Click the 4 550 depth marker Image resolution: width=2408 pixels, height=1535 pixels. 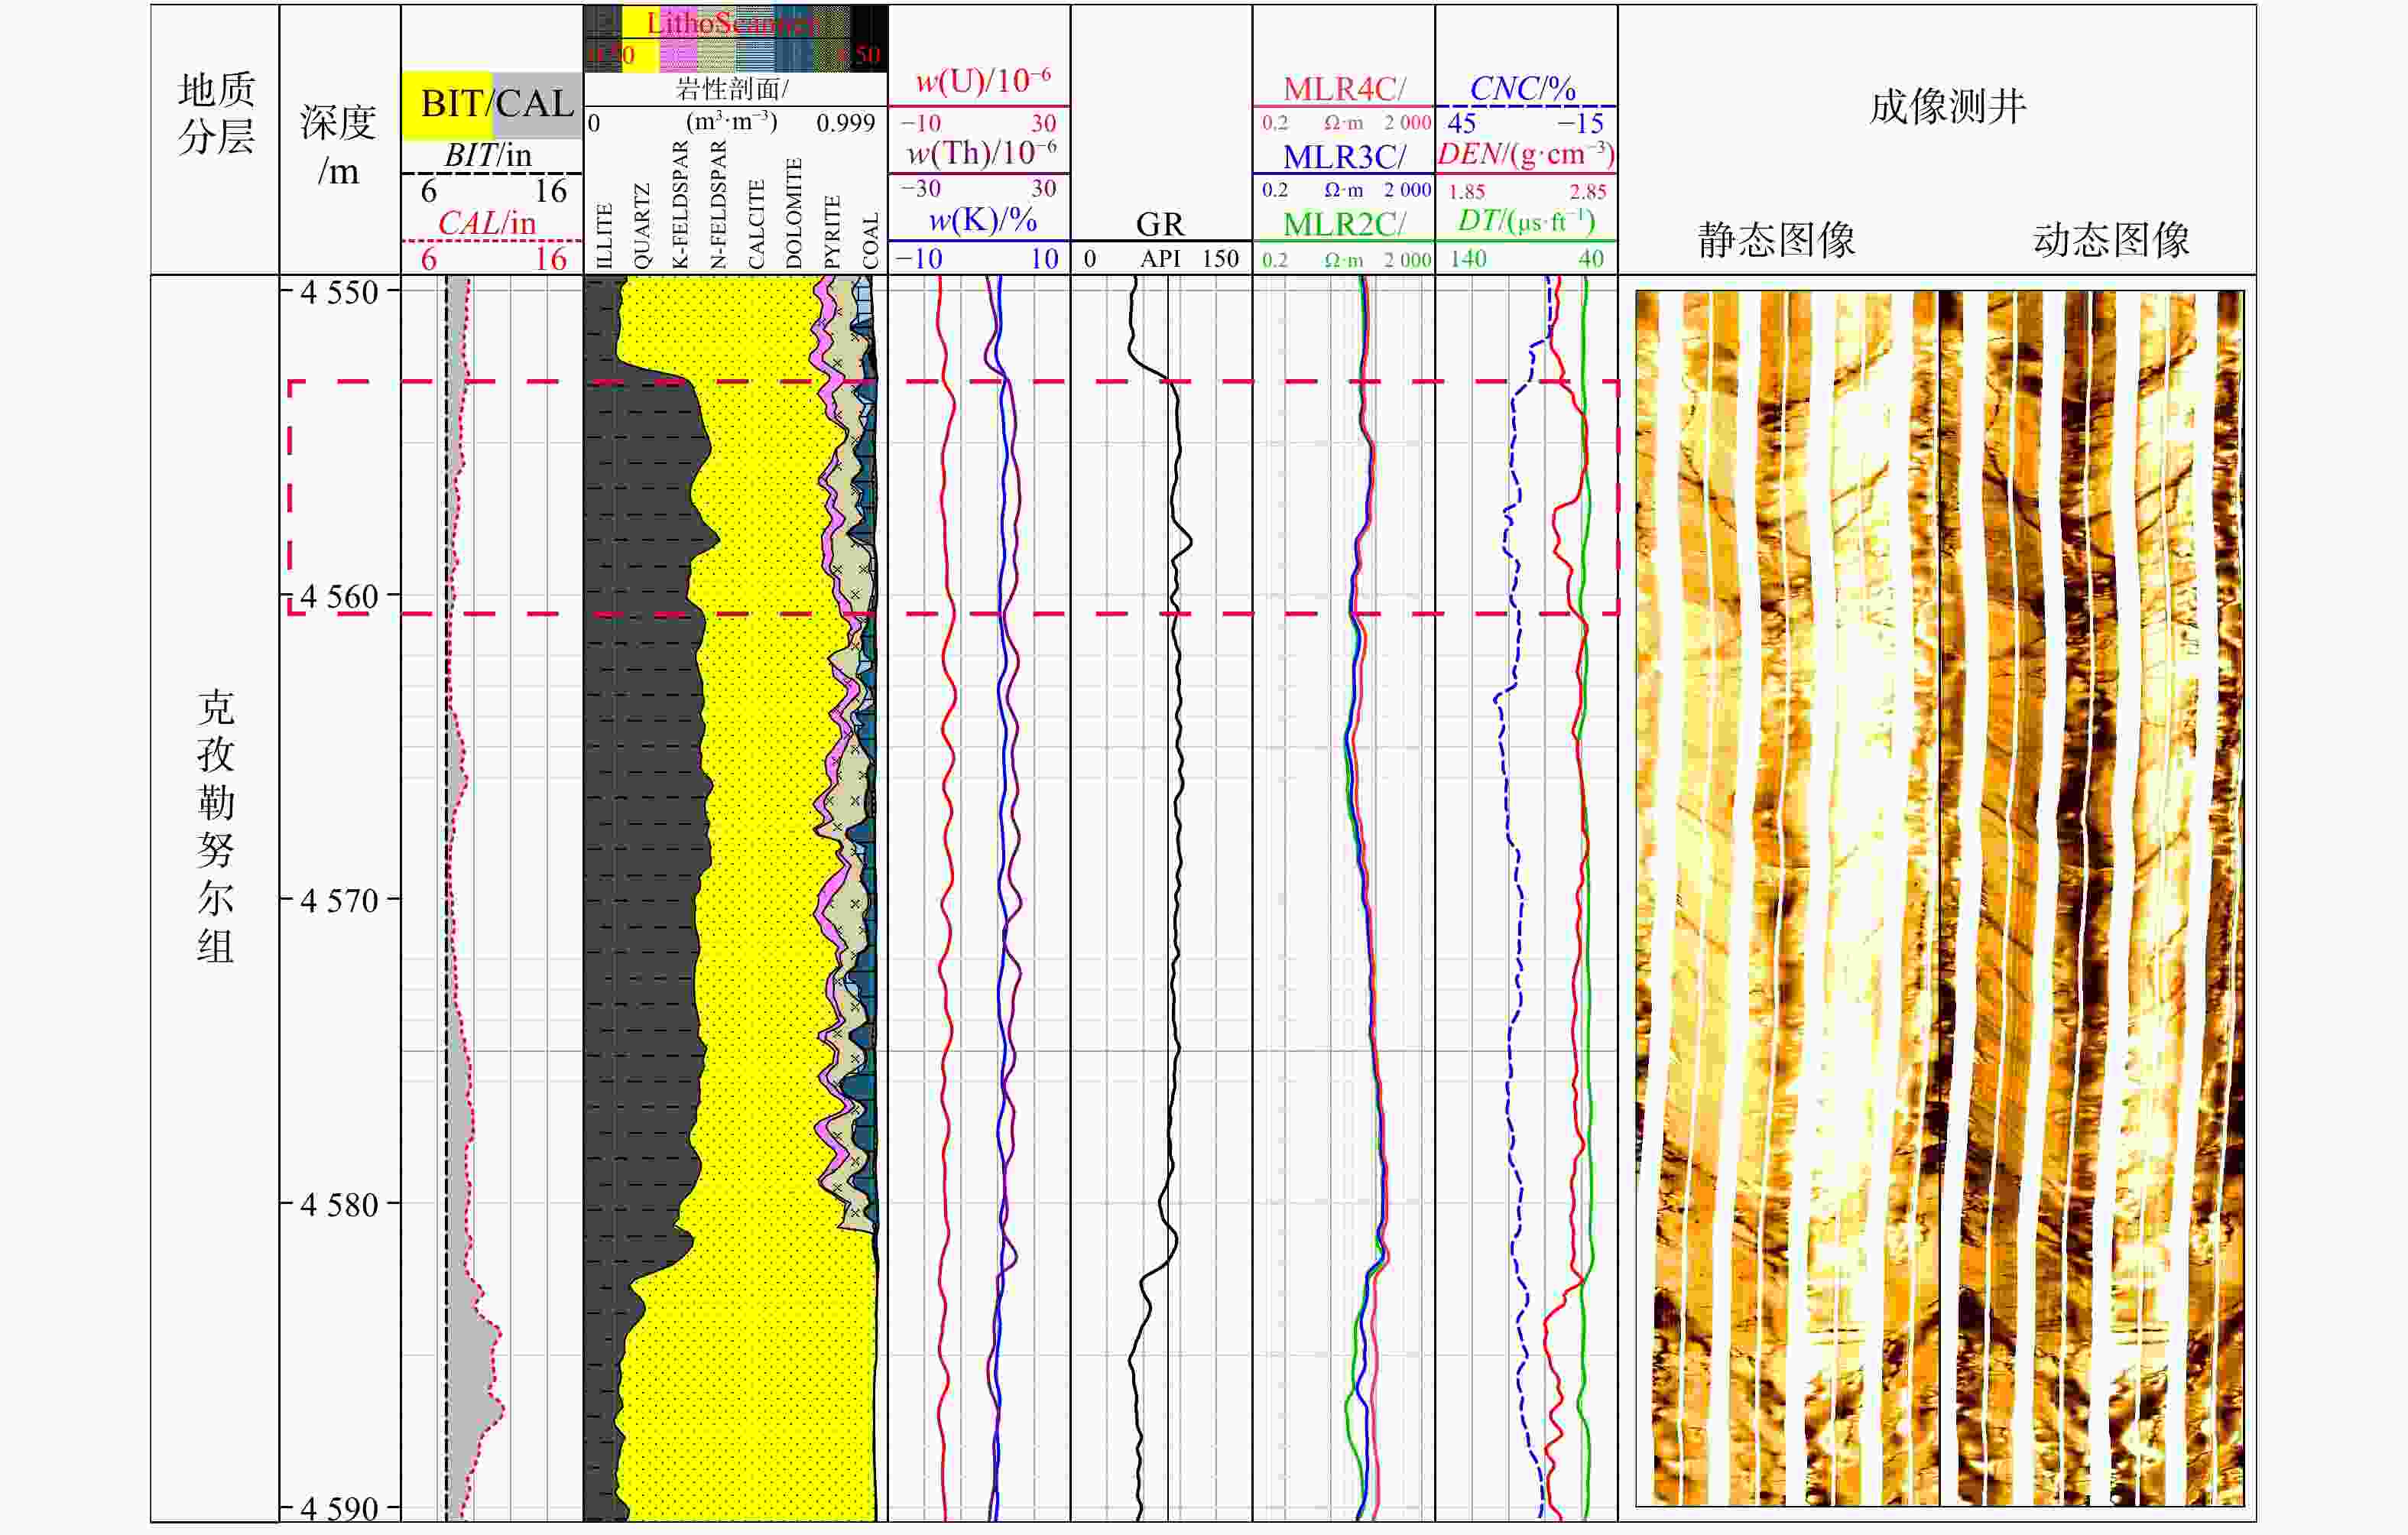[x=339, y=292]
